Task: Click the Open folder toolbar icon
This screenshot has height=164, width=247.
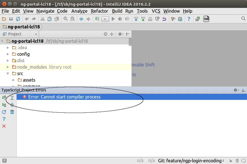Action: [4, 19]
